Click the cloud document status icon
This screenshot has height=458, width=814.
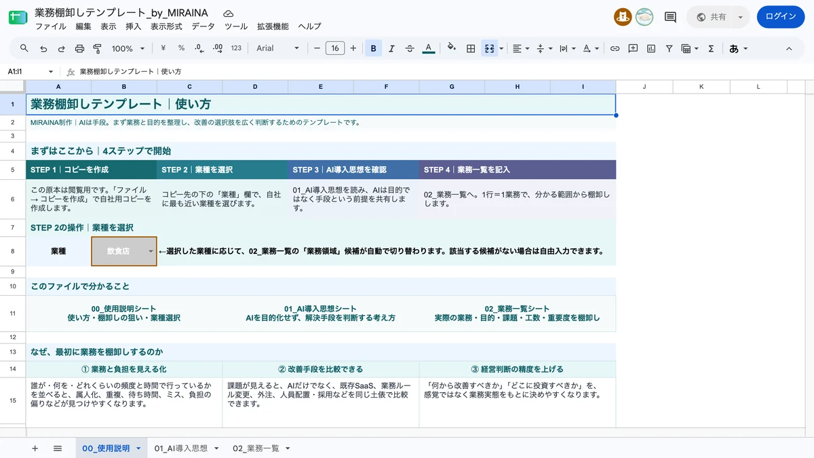click(x=229, y=13)
